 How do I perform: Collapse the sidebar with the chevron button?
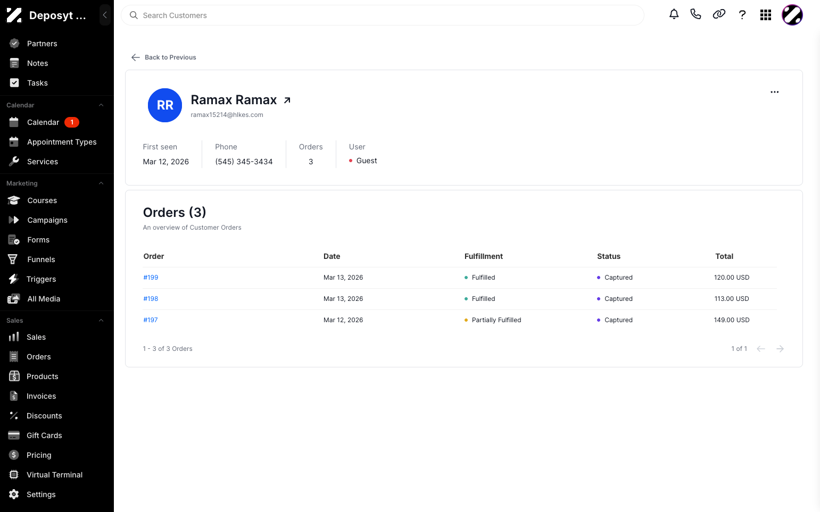pyautogui.click(x=105, y=15)
